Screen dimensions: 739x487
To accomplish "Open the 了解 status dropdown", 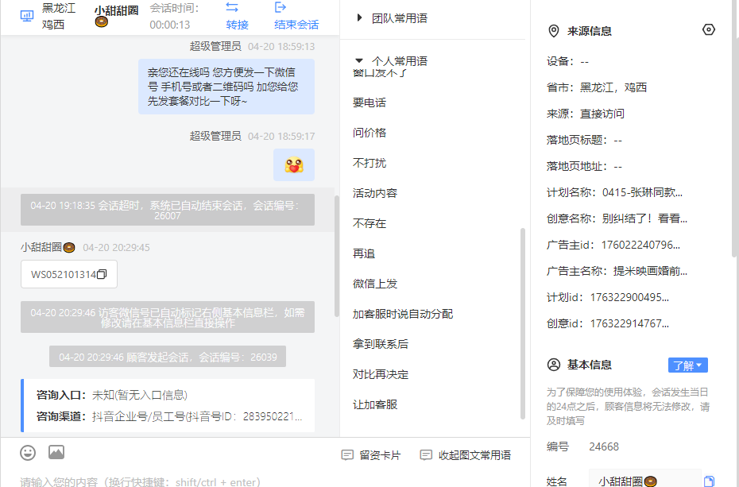I will tap(687, 365).
